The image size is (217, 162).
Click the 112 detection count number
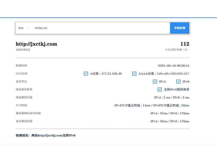[185, 44]
